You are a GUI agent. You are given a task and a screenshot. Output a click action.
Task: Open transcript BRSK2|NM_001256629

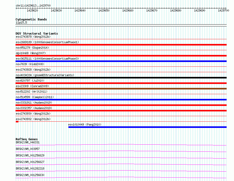pos(30,155)
